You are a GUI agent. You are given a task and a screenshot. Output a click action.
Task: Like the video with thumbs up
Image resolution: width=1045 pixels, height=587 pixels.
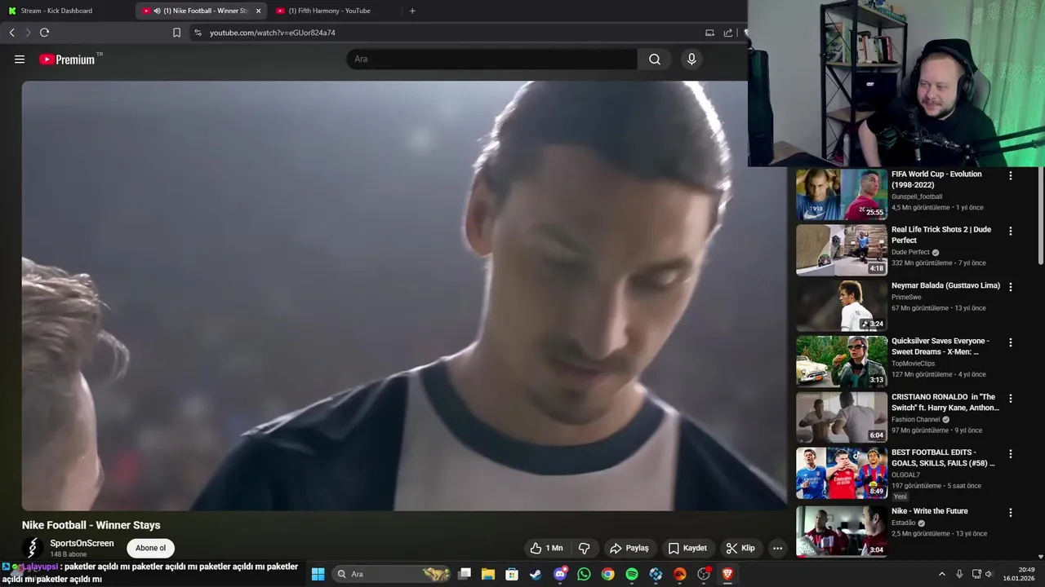(546, 548)
